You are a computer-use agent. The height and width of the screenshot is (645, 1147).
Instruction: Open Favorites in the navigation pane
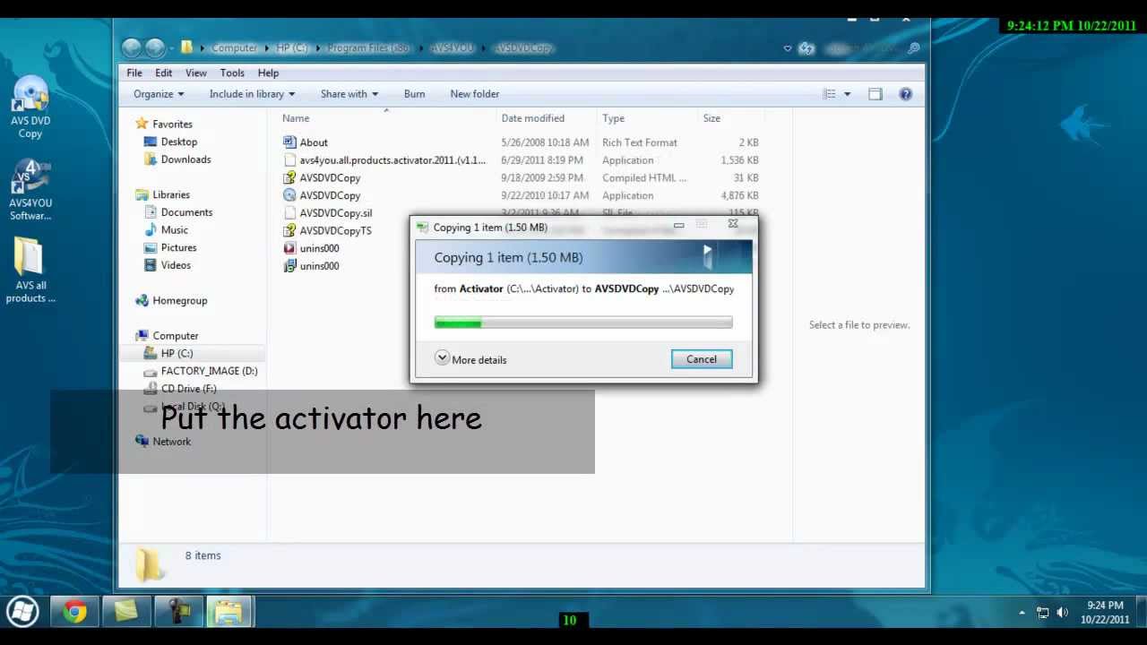[172, 125]
